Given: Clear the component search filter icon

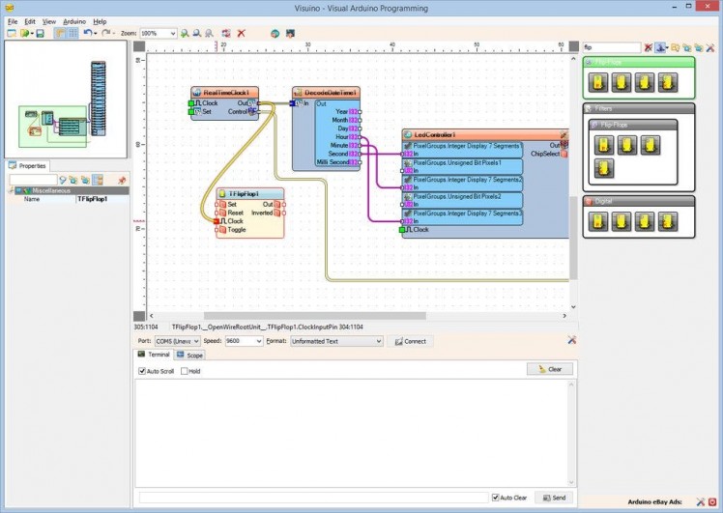Looking at the screenshot, I should [x=649, y=46].
